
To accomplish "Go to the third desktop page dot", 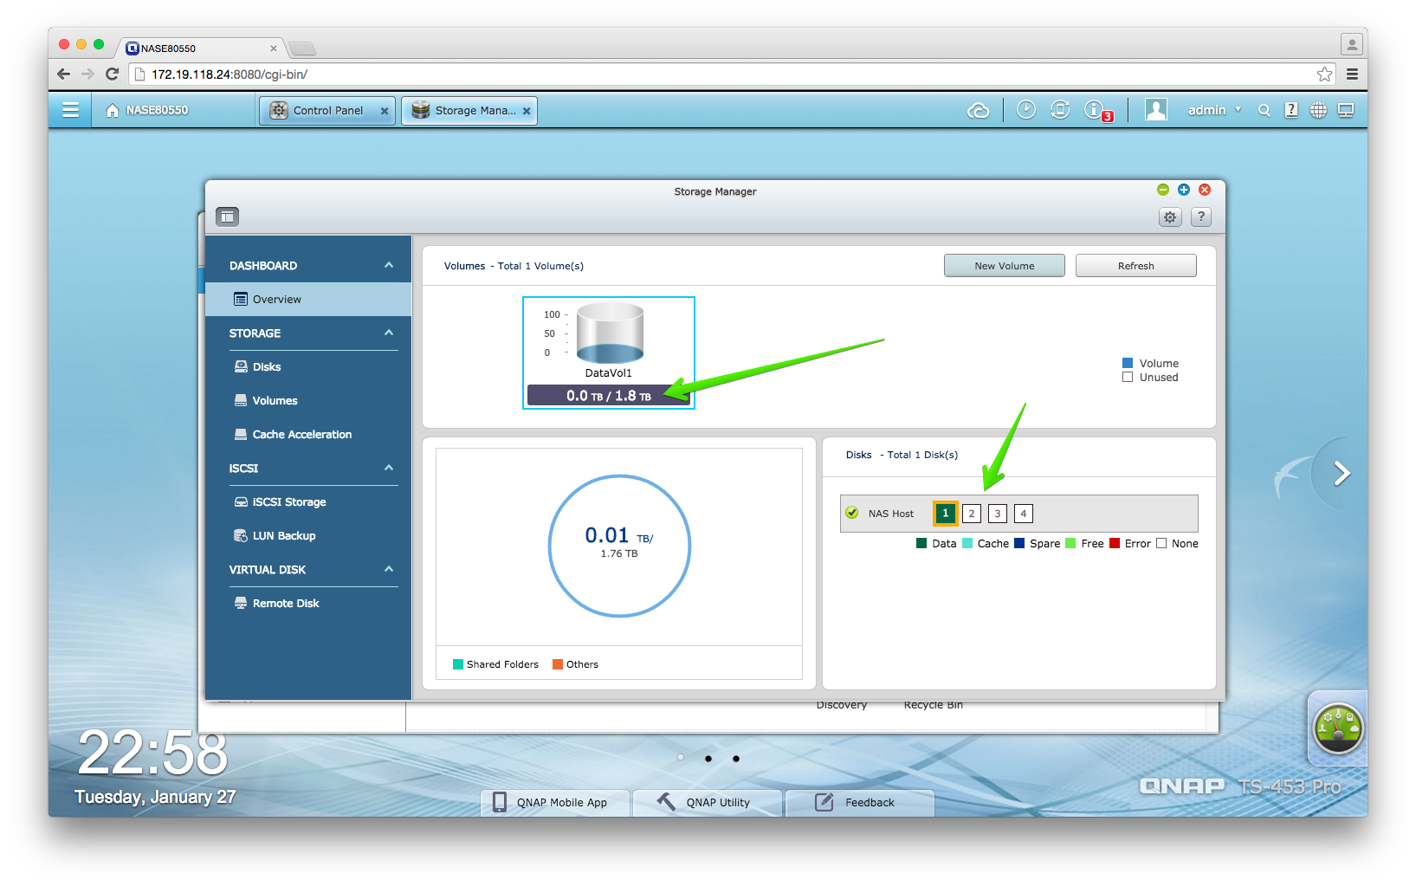I will click(736, 759).
